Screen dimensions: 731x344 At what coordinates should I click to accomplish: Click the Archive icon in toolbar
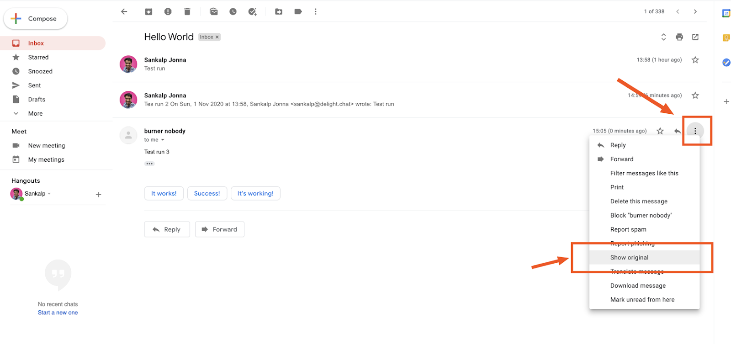(148, 12)
